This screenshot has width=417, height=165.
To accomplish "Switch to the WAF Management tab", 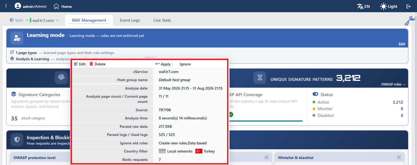I will coord(89,20).
